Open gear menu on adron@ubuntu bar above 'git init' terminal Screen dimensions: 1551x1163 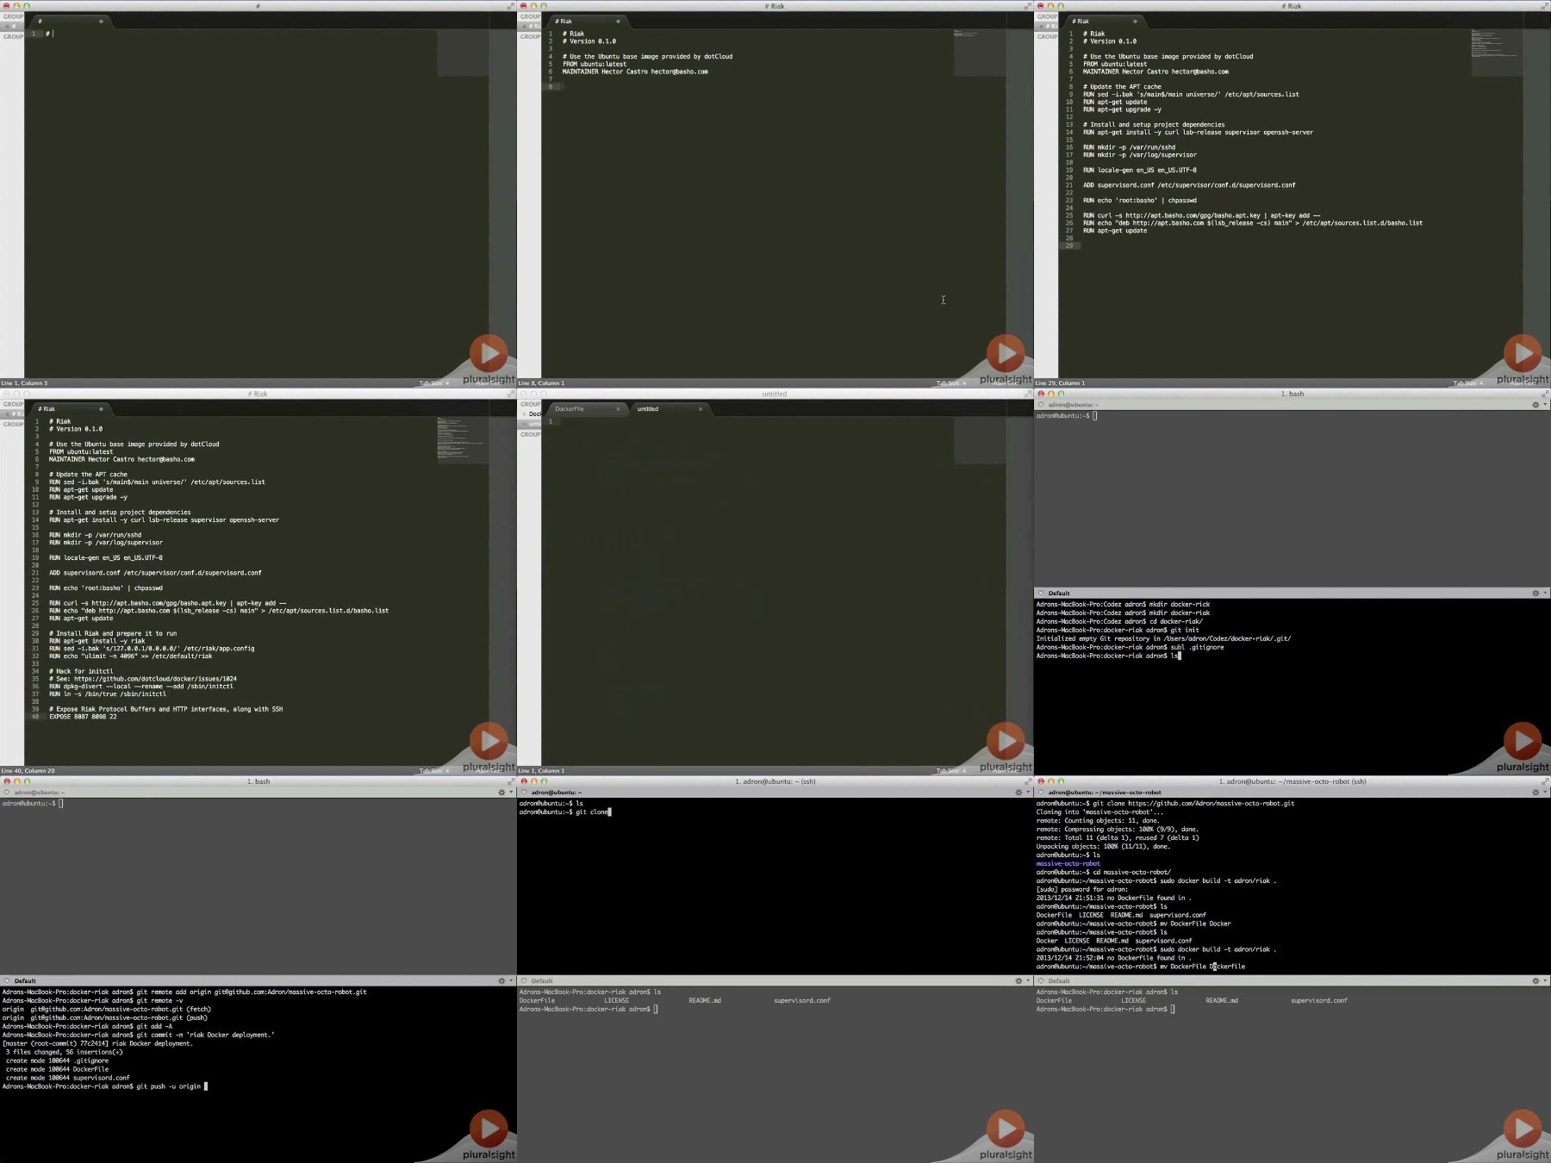click(1535, 405)
